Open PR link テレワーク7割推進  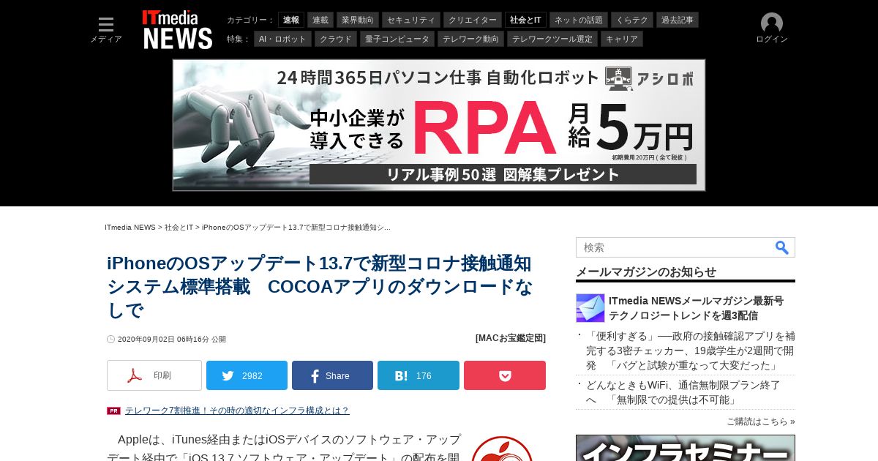(x=237, y=411)
